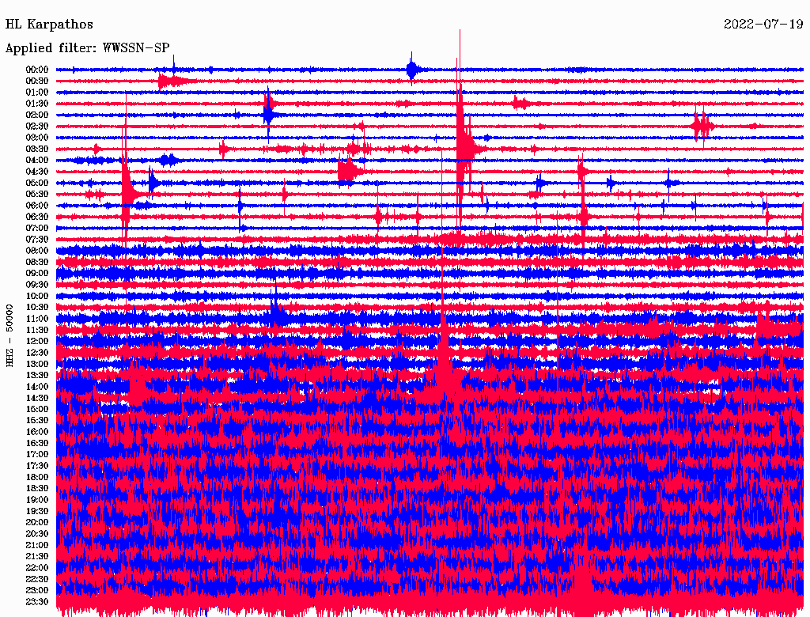Select the '05:00' time label

pyautogui.click(x=37, y=183)
